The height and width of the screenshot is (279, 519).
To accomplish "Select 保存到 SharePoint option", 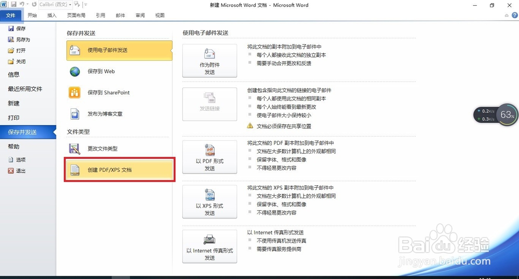I will tap(119, 93).
